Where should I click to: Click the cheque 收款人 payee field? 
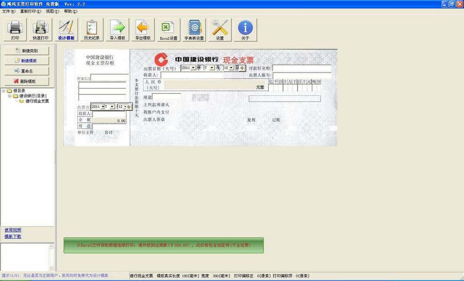pyautogui.click(x=192, y=75)
